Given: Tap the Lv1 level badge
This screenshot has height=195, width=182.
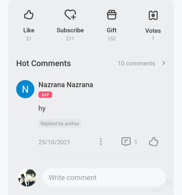Looking at the screenshot, I should 45,95.
